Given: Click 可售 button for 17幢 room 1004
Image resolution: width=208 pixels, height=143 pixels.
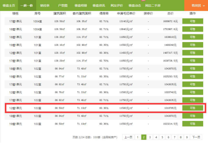Looking at the screenshot, I should click(193, 21).
